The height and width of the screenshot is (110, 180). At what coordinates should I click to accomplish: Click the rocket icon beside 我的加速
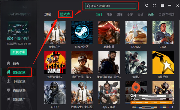pyautogui.click(x=8, y=72)
